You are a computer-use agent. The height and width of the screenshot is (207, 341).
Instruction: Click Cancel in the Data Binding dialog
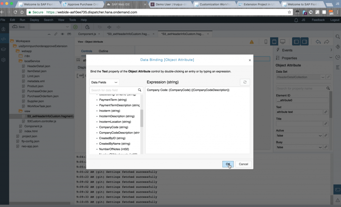click(243, 164)
